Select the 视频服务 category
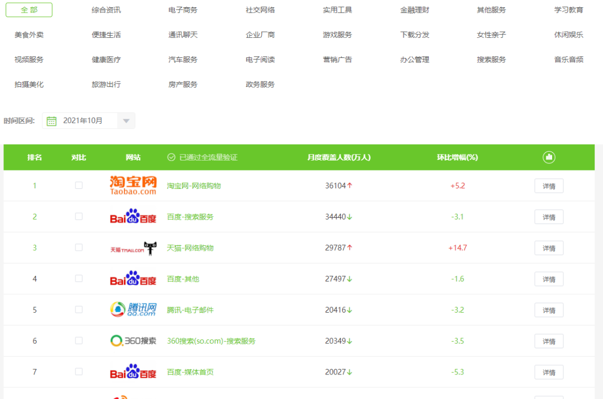 (29, 60)
